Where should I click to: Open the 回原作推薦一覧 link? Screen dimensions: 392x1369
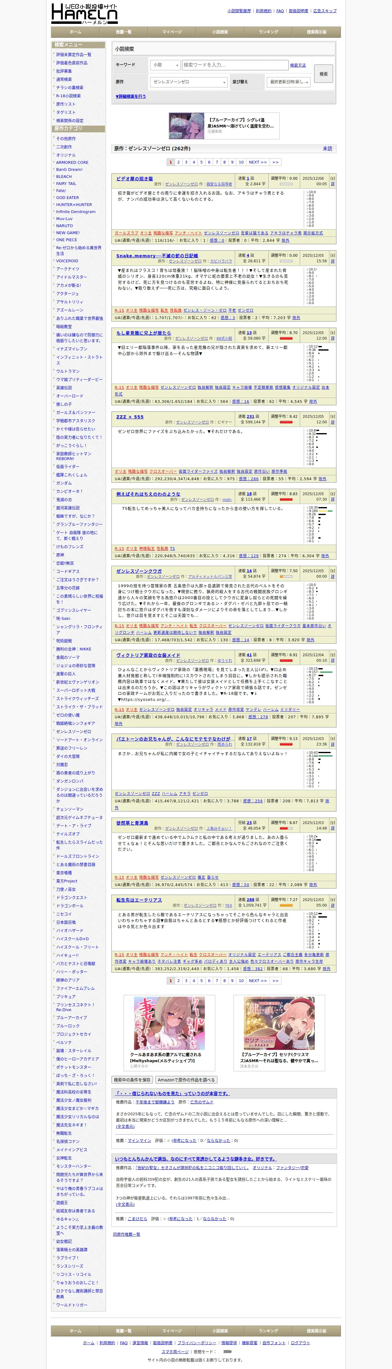(126, 1235)
